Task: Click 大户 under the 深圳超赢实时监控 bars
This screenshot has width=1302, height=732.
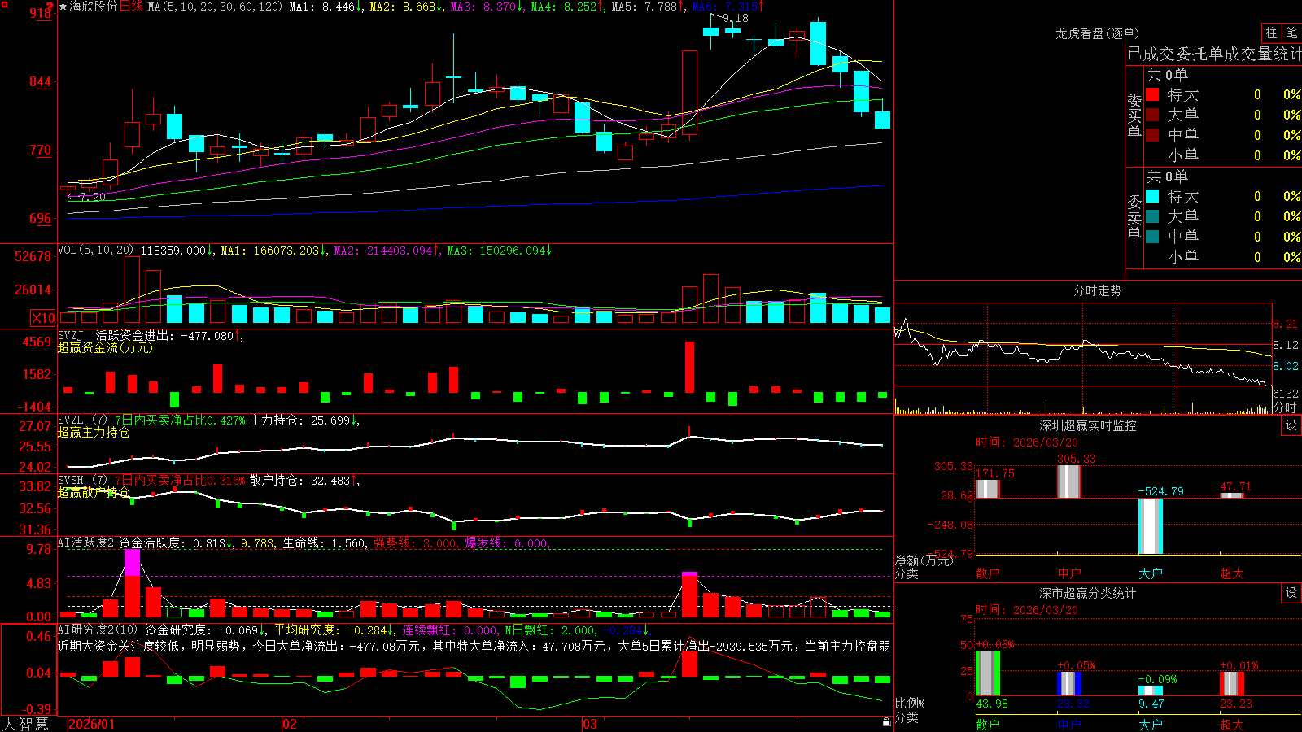Action: [x=1151, y=573]
